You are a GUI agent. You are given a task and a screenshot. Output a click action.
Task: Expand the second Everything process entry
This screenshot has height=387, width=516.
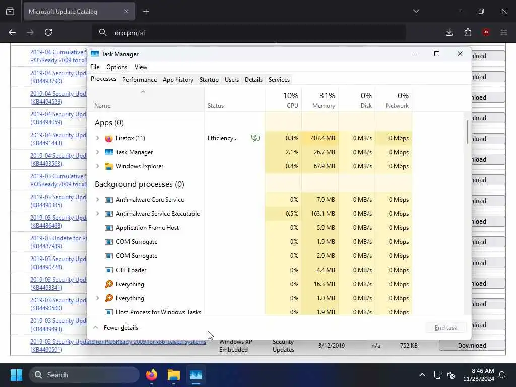click(97, 298)
